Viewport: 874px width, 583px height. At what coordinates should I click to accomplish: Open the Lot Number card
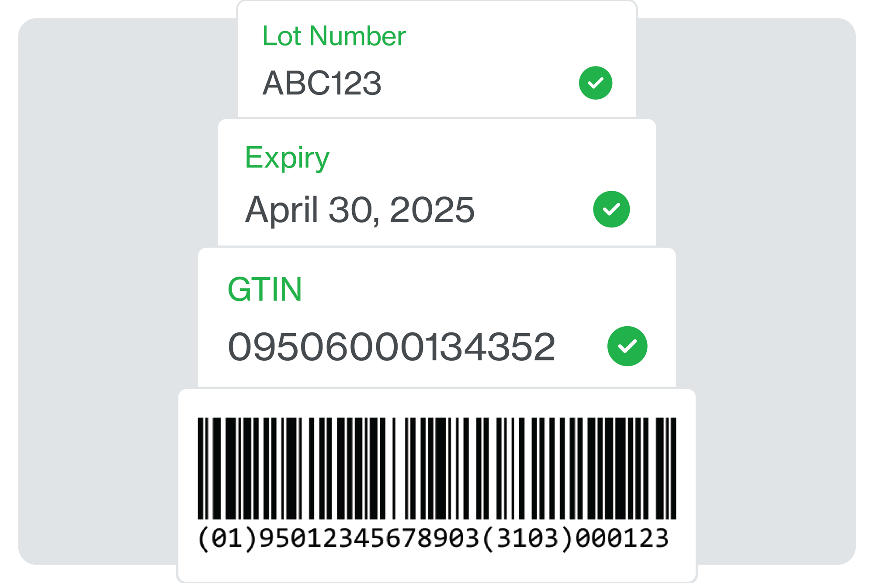tap(437, 59)
